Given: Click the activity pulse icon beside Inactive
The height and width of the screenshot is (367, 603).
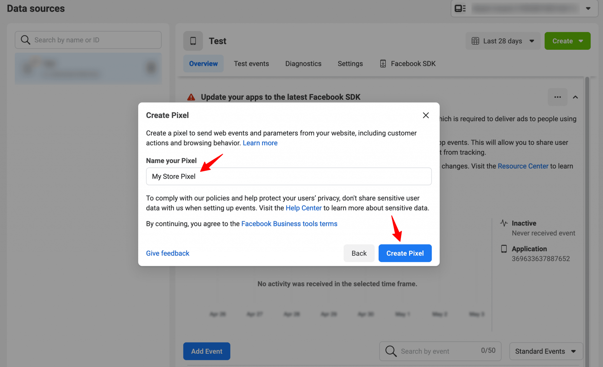Looking at the screenshot, I should point(504,223).
